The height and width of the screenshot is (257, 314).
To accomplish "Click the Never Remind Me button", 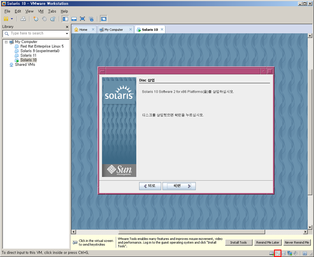I will pos(297,242).
